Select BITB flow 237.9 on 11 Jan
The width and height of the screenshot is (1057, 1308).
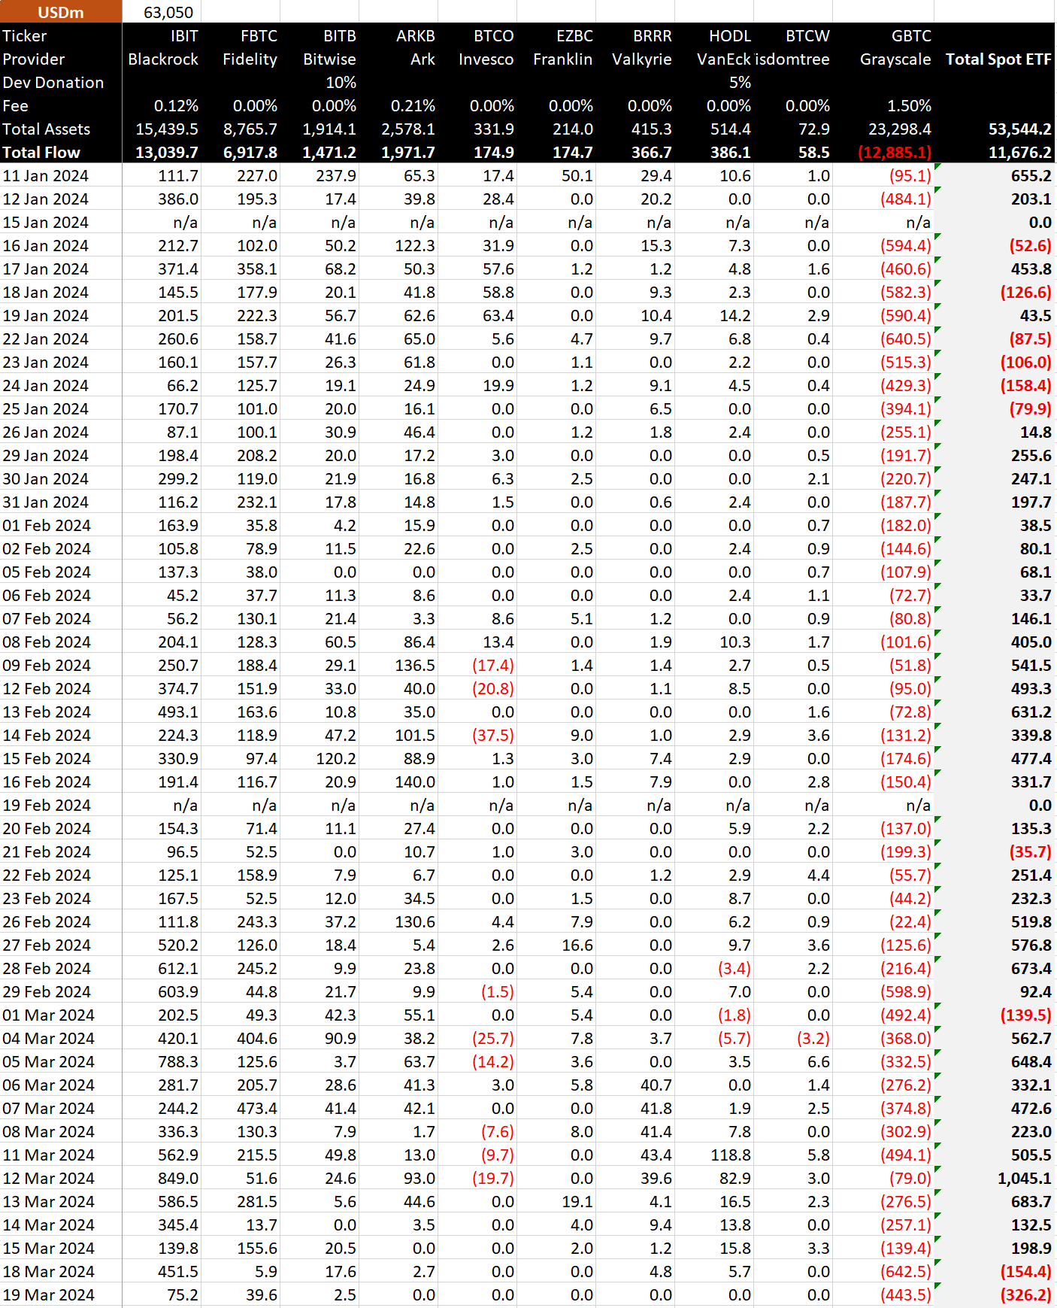tap(335, 176)
